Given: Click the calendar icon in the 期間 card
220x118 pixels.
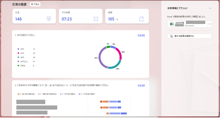Looking at the screenshot, I should (x=141, y=19).
